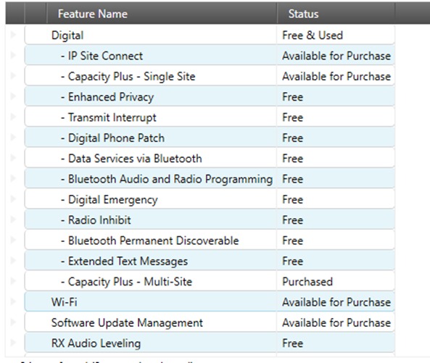Select the Enhanced Privacy feature
The image size is (430, 363).
107,97
